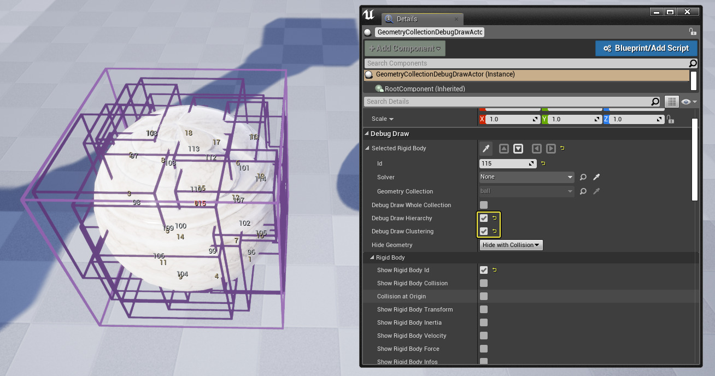
Task: Navigate to child rigid body with down arrow
Action: tap(518, 148)
